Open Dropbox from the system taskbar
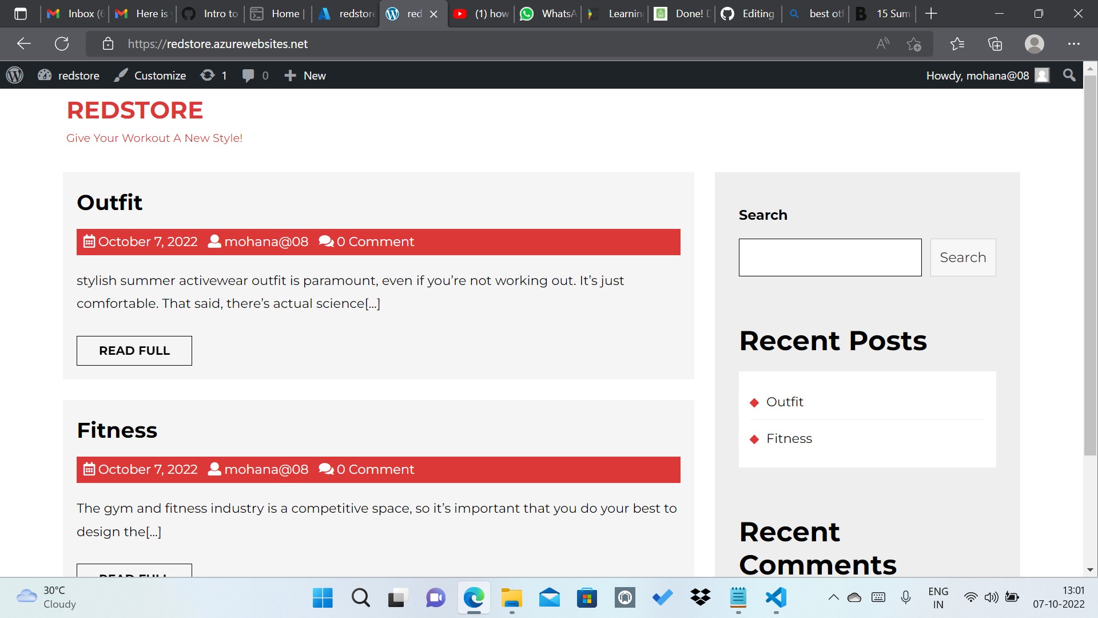This screenshot has height=618, width=1098. point(700,598)
